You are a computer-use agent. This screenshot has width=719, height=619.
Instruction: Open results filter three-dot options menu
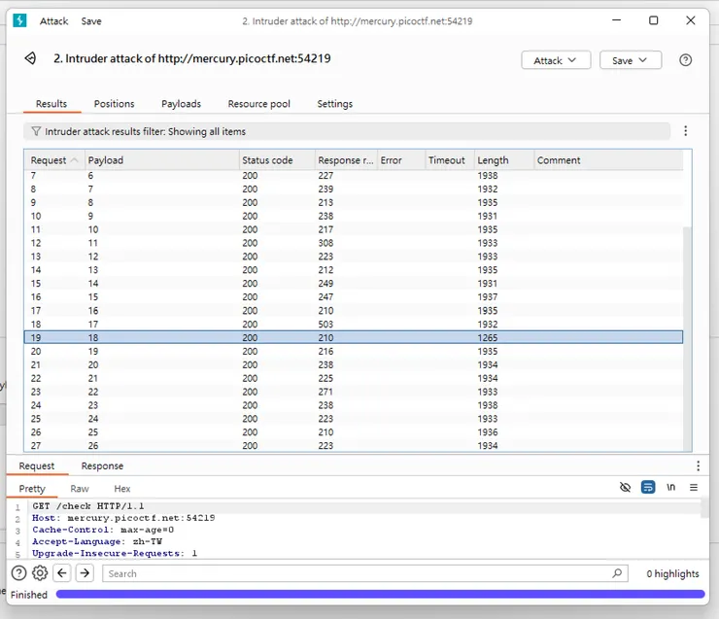coord(685,131)
